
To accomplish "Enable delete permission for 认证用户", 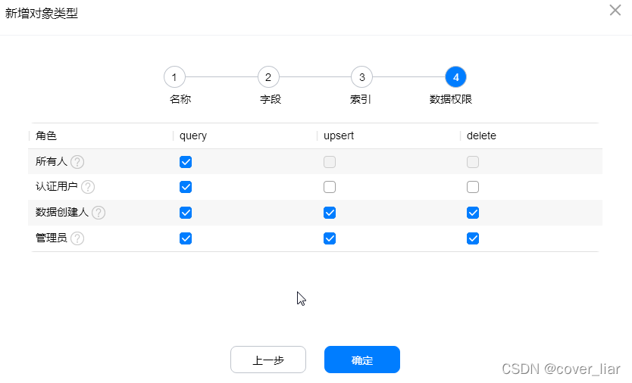I will point(473,187).
